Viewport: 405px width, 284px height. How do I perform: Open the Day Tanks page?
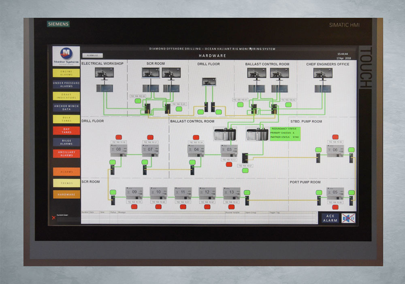(x=66, y=131)
